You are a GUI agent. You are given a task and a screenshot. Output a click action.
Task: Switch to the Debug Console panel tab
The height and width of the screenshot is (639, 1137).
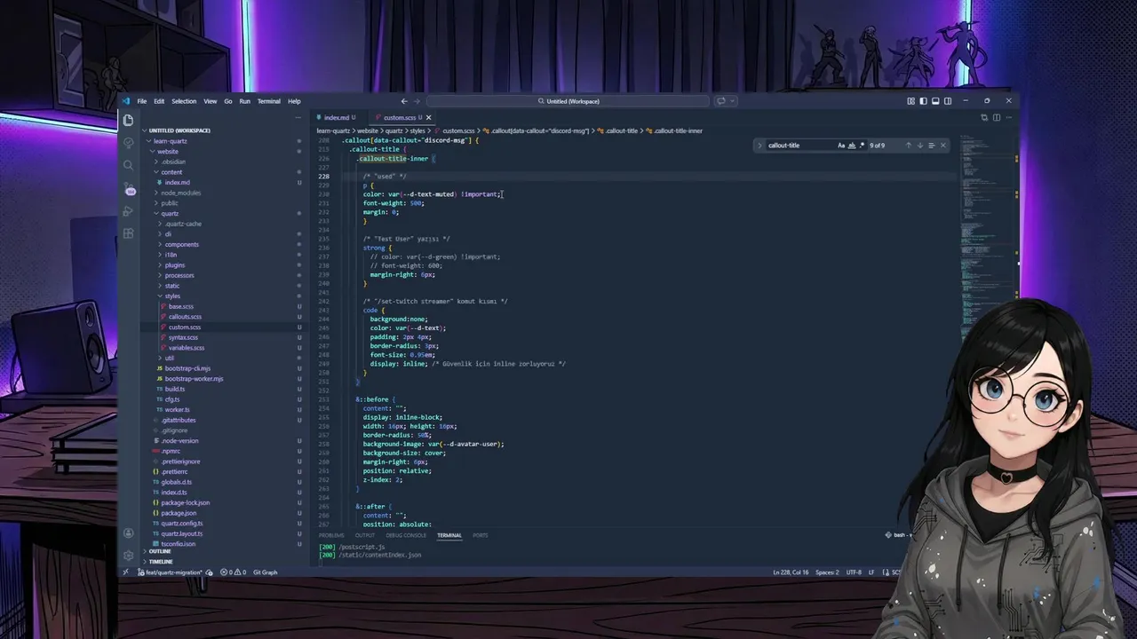pos(406,535)
